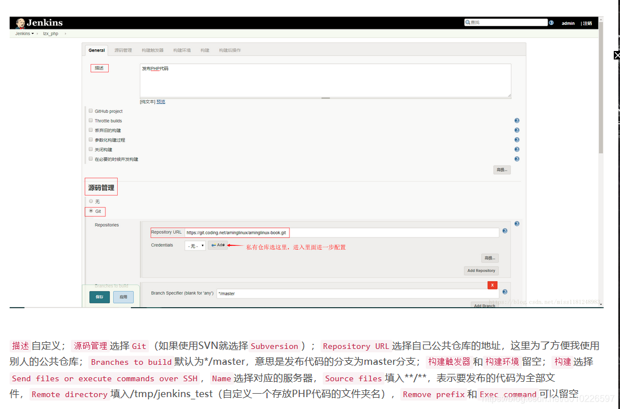Delete branch with red X button

click(x=492, y=285)
